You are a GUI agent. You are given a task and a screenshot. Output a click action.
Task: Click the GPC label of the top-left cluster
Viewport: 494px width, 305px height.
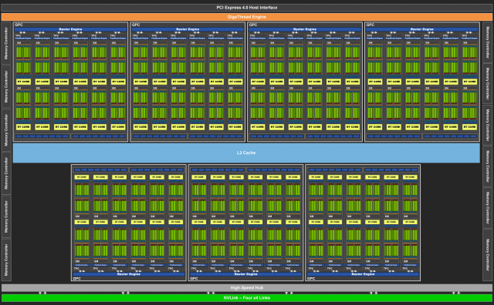(x=19, y=25)
